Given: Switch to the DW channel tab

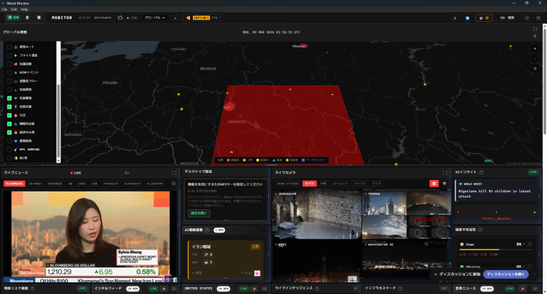Looking at the screenshot, I should point(70,183).
